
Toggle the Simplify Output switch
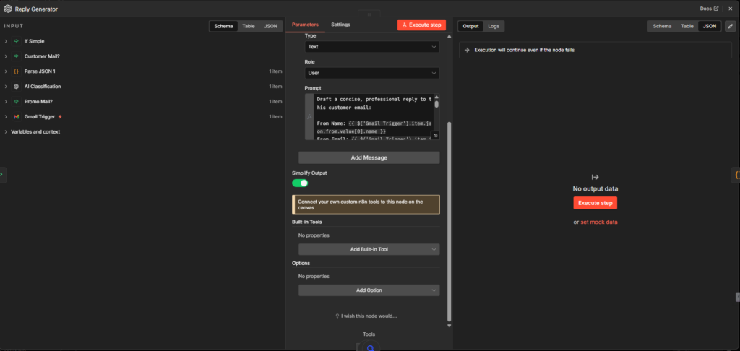click(x=300, y=183)
